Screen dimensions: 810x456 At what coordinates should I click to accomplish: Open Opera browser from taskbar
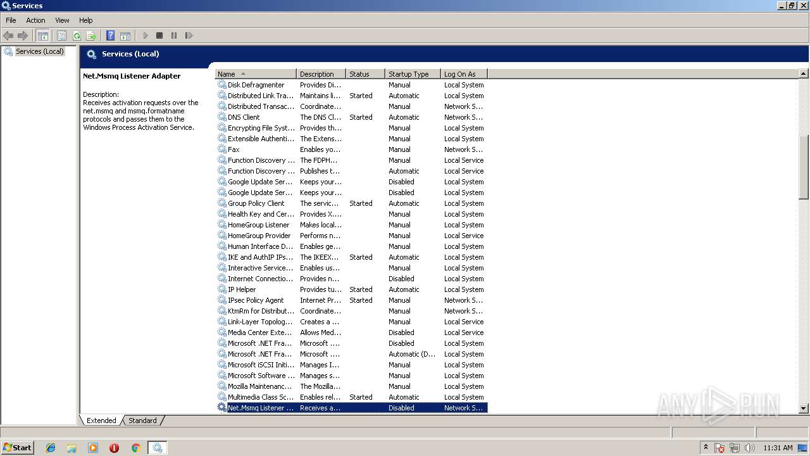coord(114,448)
